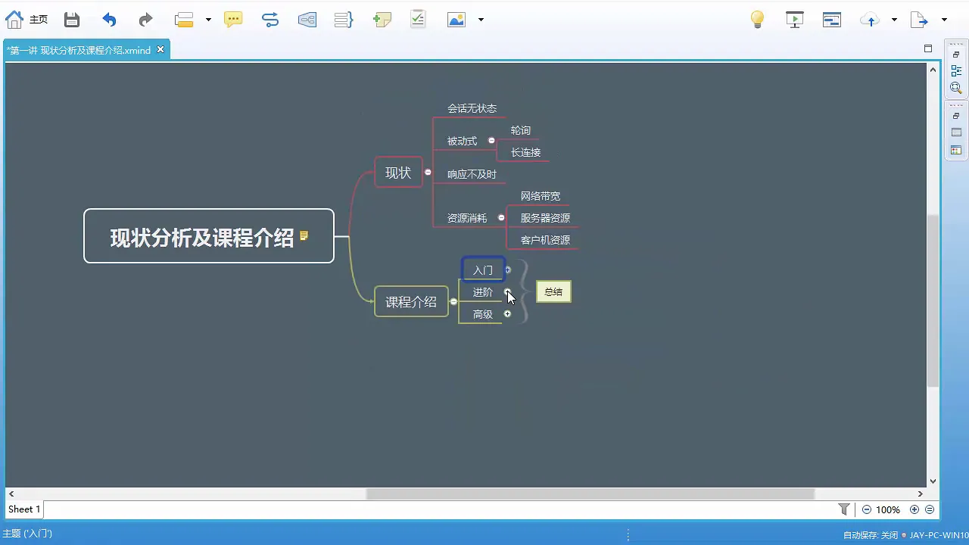Expand the 进阶 branch
The height and width of the screenshot is (545, 969).
coord(507,292)
